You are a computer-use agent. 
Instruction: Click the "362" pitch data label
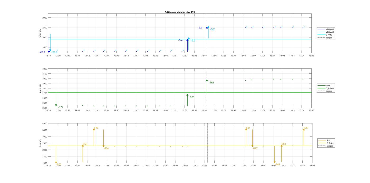click(x=212, y=83)
